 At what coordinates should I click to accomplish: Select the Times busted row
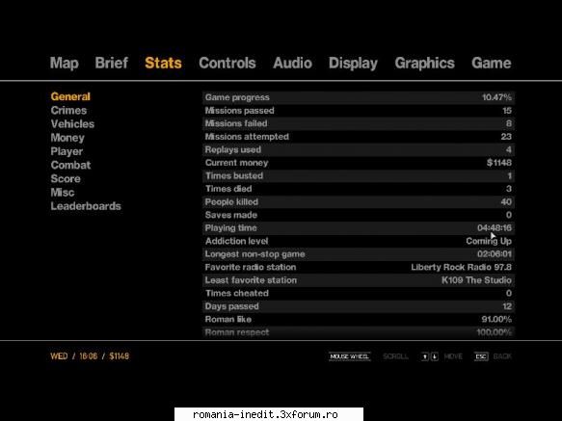(x=359, y=176)
